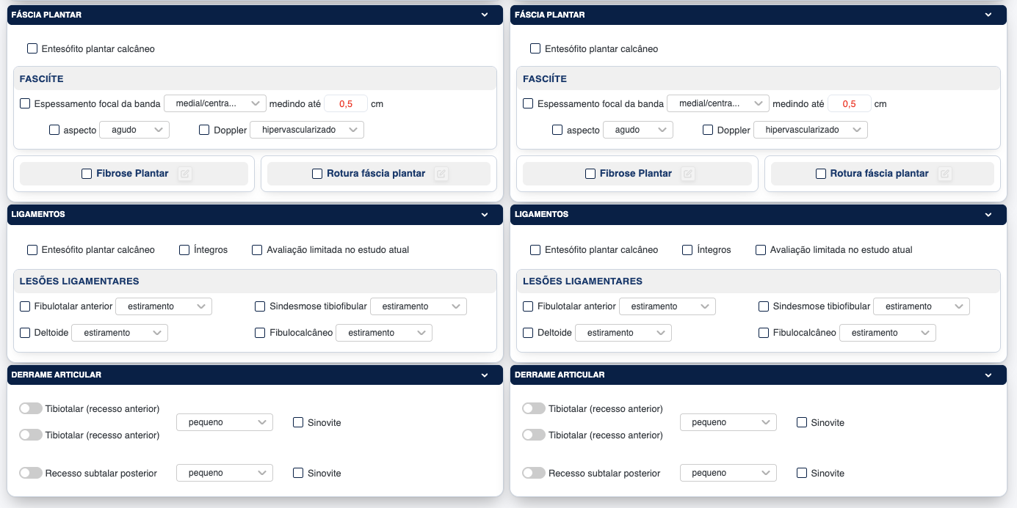Click edit icon beside Rotura fáscia plantar, left panel
This screenshot has height=508, width=1017.
point(441,174)
